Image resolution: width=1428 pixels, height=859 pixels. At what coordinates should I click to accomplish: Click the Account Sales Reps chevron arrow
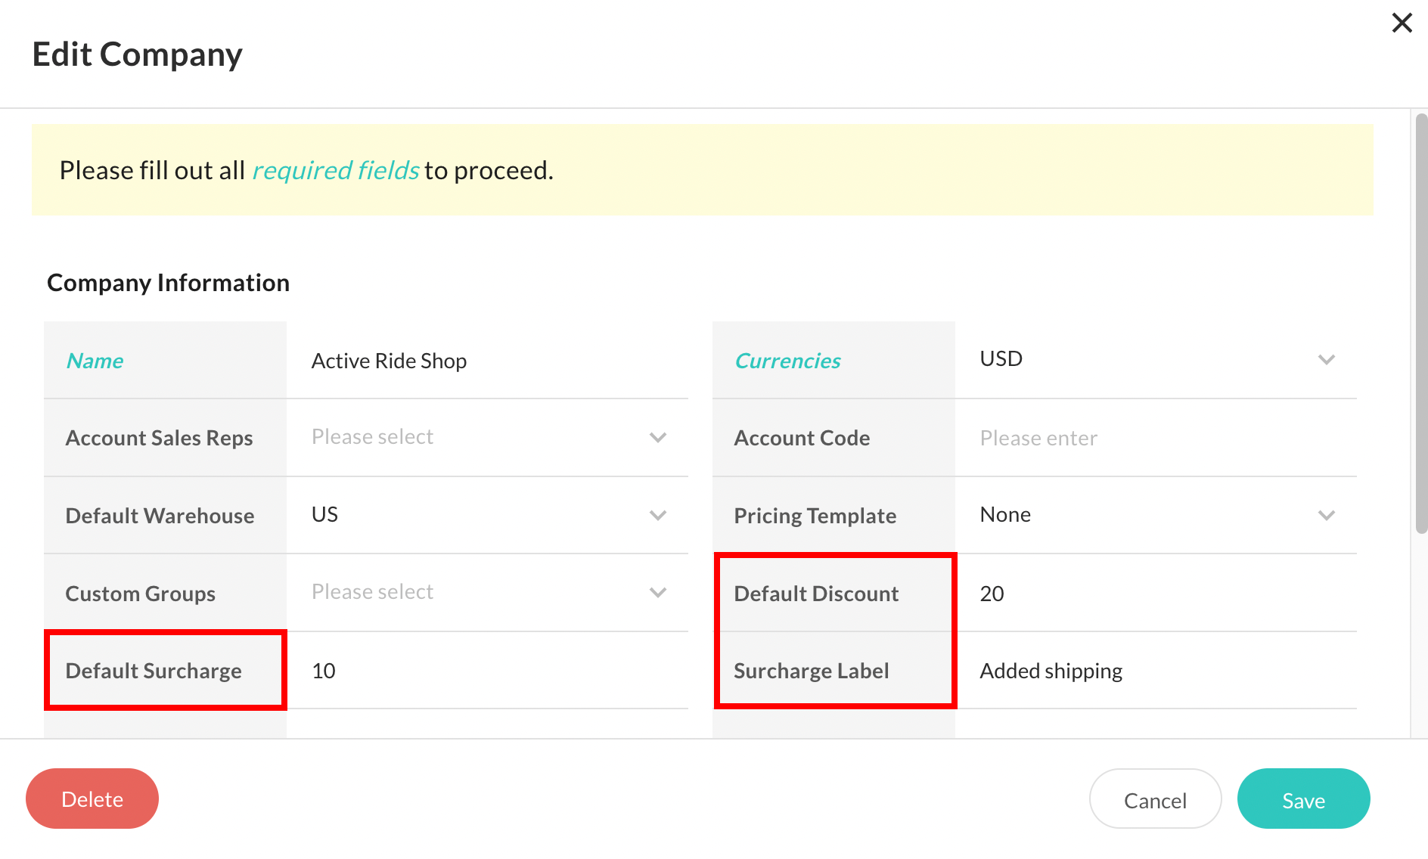pos(657,437)
